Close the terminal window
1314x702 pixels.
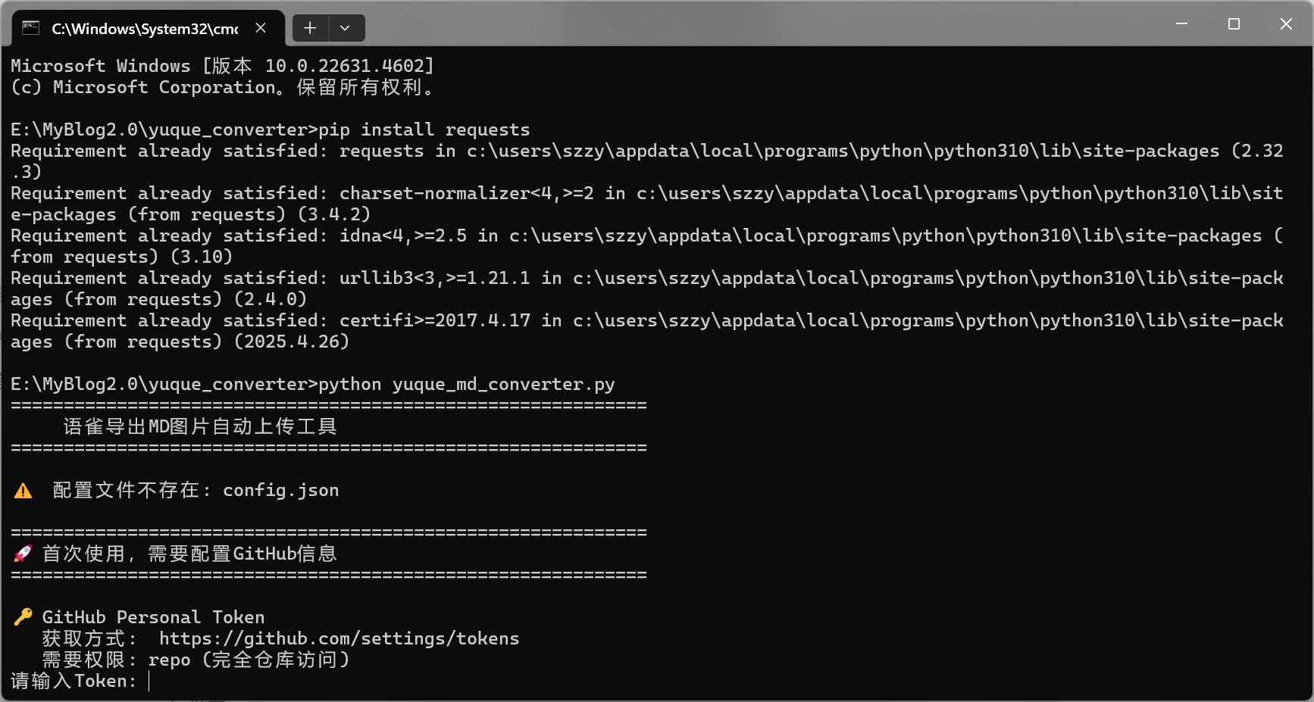(x=1286, y=24)
